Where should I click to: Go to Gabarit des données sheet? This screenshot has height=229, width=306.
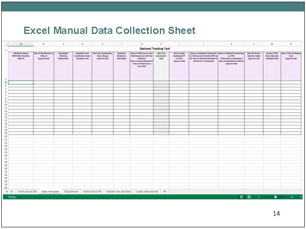click(x=119, y=192)
